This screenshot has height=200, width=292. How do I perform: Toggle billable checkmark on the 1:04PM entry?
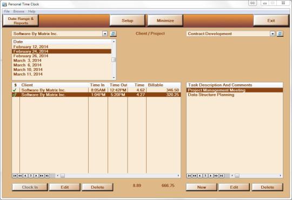(15, 95)
